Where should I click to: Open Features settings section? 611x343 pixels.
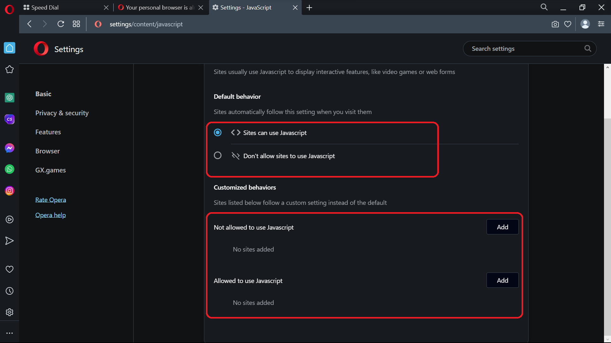[48, 132]
